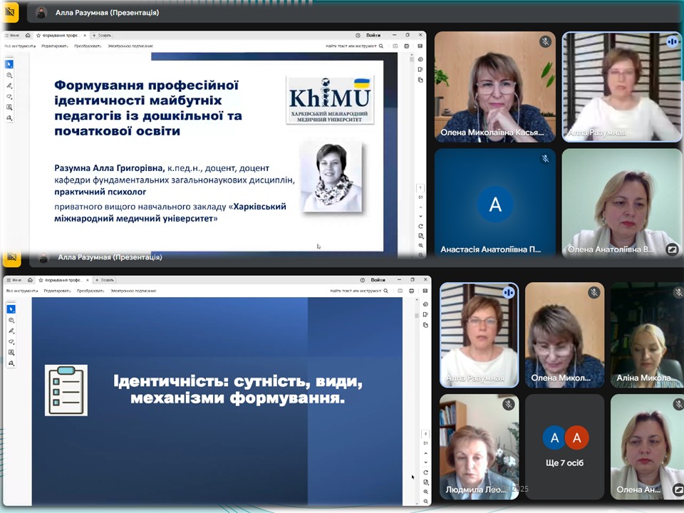The width and height of the screenshot is (684, 513).
Task: Click the print icon above the Ідентичність slide
Action: [x=413, y=291]
